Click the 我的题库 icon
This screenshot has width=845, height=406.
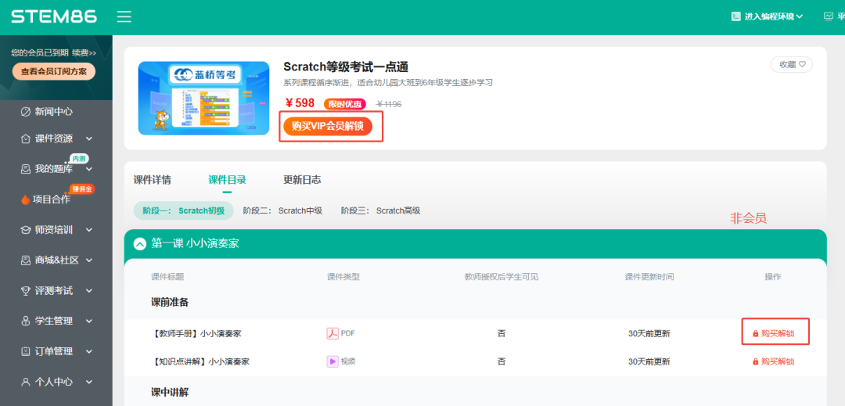pos(25,169)
